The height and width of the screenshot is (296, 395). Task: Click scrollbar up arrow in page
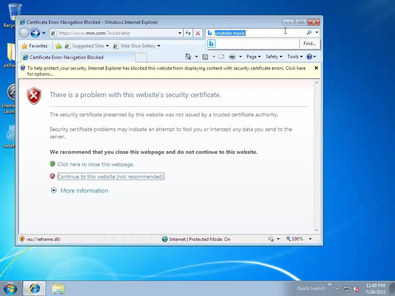(x=317, y=82)
